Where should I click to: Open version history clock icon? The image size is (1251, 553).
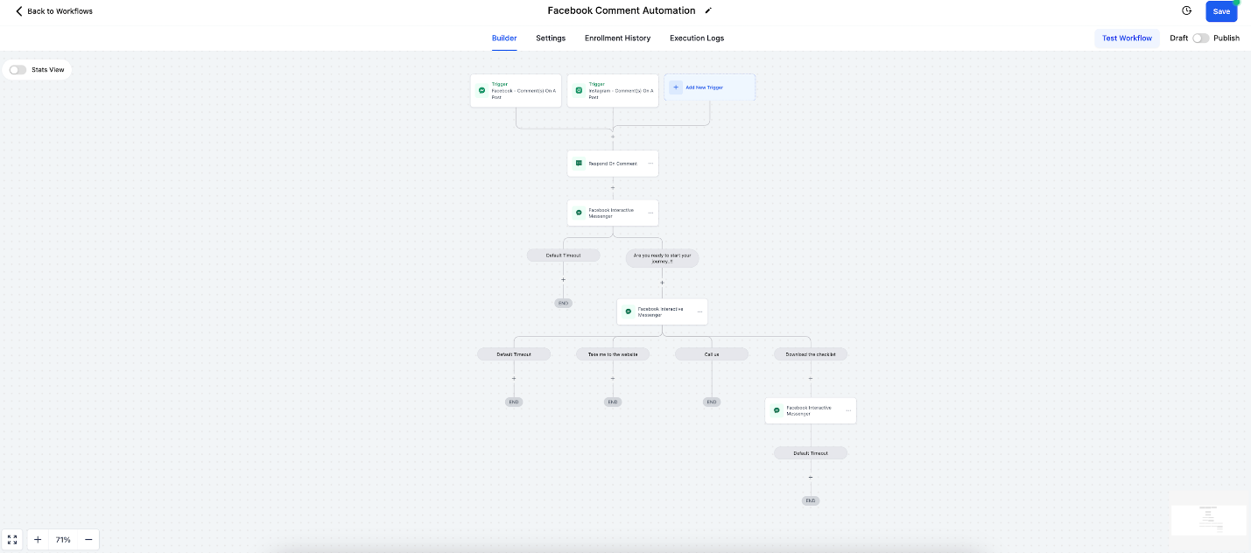tap(1187, 10)
